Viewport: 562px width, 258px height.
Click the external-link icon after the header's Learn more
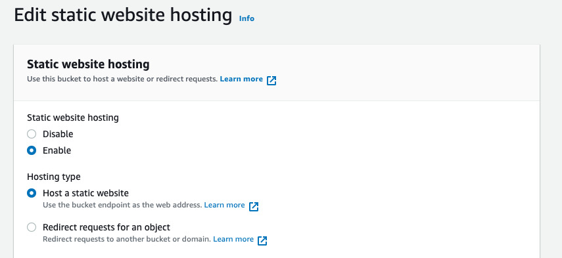coord(271,81)
